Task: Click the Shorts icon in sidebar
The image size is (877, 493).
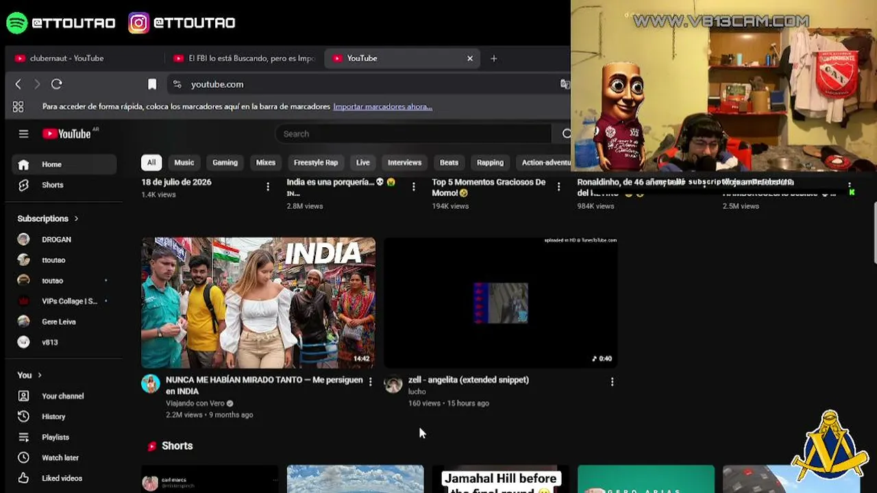Action: tap(24, 186)
